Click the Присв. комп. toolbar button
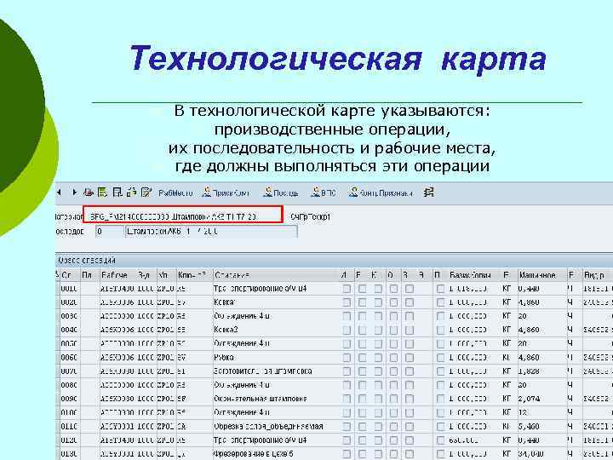This screenshot has width=613, height=460. click(x=226, y=193)
